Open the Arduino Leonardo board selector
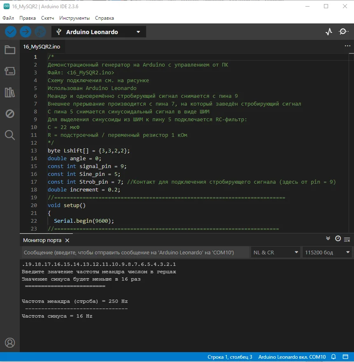The width and height of the screenshot is (354, 362). click(x=99, y=31)
